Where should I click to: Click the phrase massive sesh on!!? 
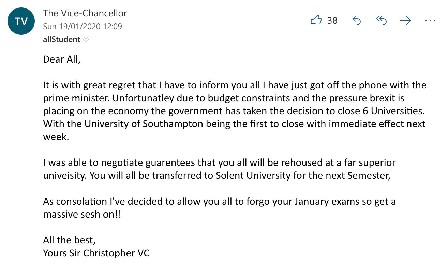[x=82, y=214]
